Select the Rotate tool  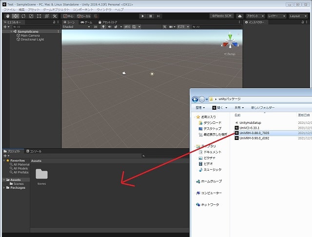click(23, 16)
